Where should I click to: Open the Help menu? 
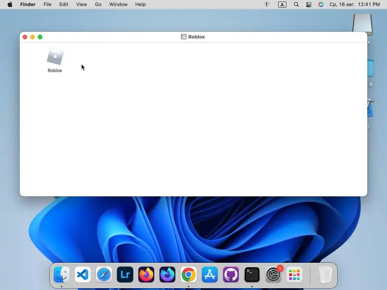(x=141, y=5)
